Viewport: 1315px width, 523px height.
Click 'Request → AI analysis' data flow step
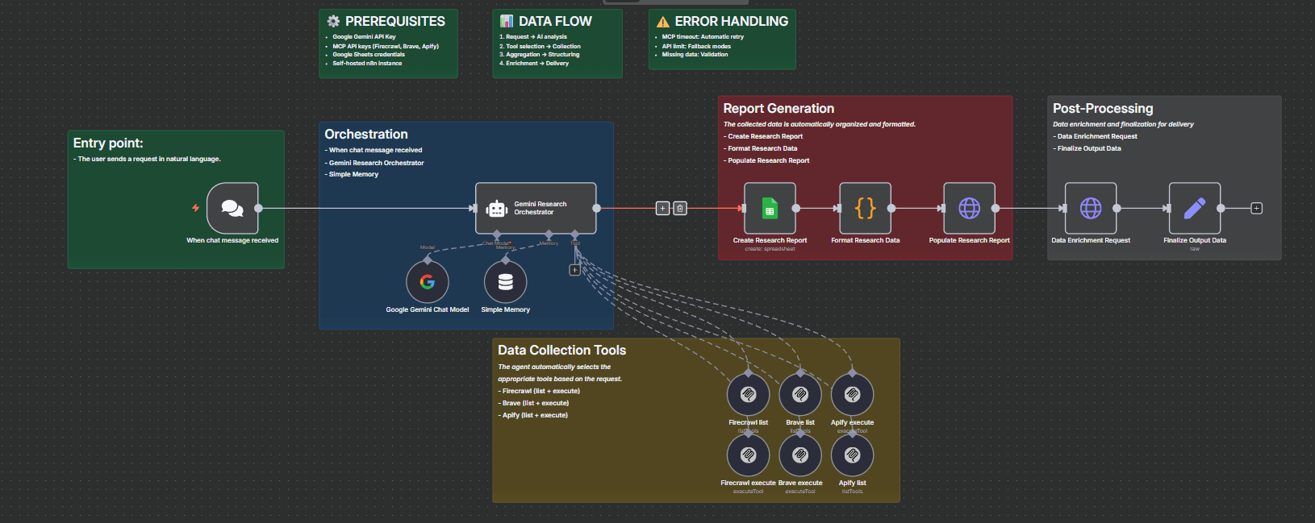tap(536, 37)
